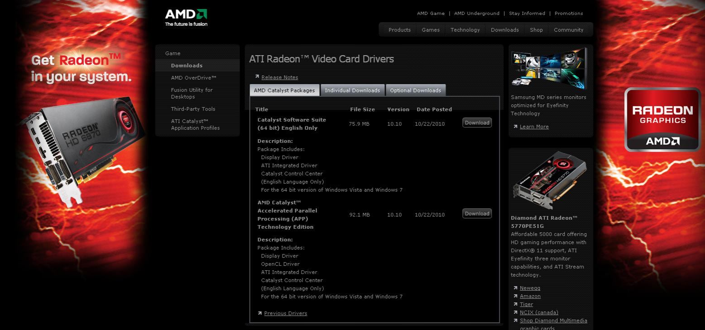Open the Products menu

[399, 30]
